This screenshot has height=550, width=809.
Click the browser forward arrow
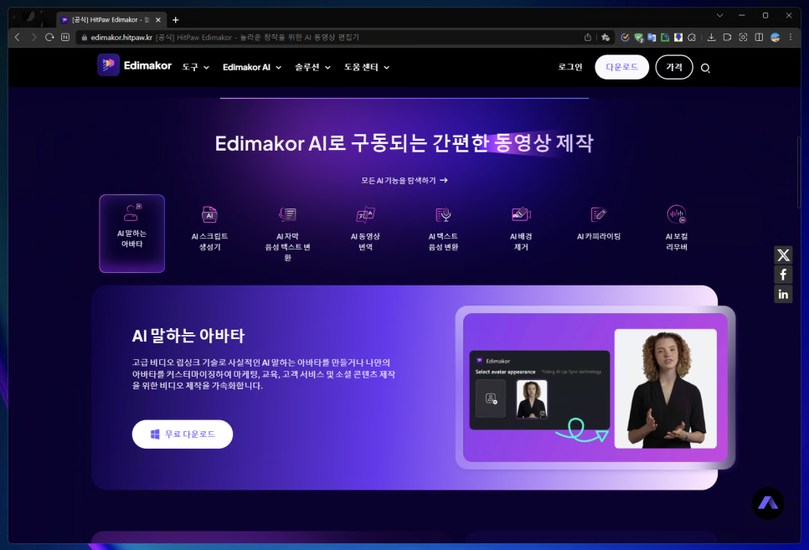(x=33, y=37)
